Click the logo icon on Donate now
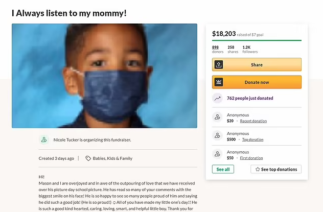The width and height of the screenshot is (323, 212). point(219,82)
